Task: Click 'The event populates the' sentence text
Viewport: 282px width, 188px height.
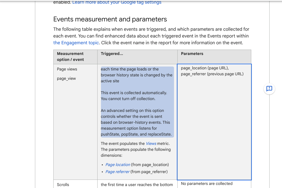Action: 123,143
